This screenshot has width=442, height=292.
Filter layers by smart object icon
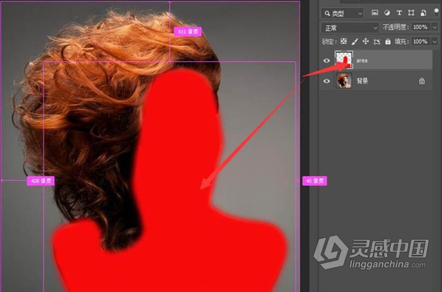pyautogui.click(x=423, y=13)
